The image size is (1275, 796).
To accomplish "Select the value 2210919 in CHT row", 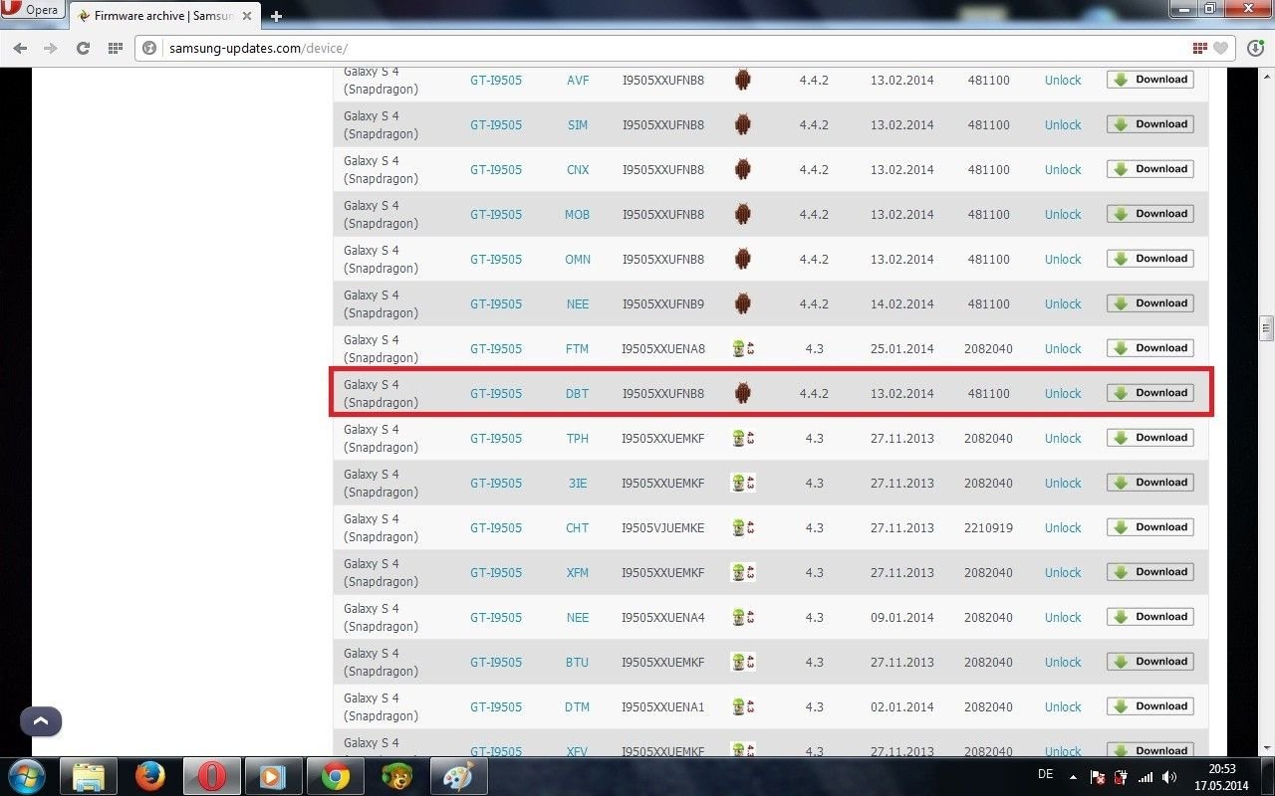I will (989, 528).
